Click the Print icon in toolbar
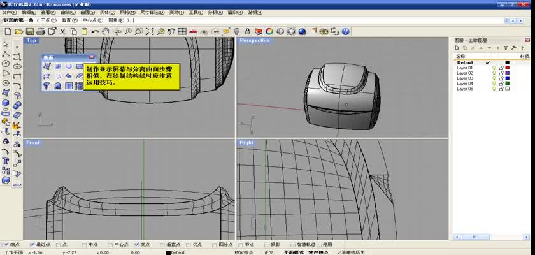The width and height of the screenshot is (535, 255). (x=41, y=31)
